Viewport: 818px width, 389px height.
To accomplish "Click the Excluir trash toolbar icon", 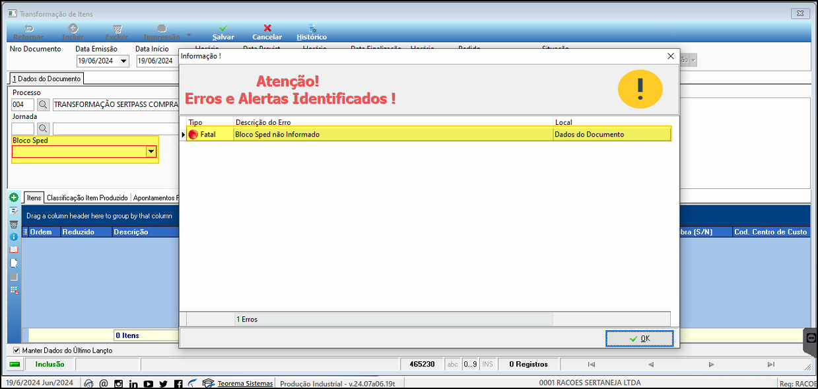I will tap(117, 32).
